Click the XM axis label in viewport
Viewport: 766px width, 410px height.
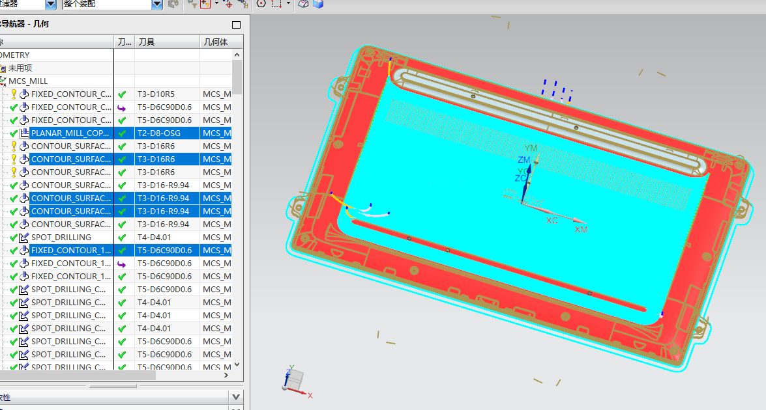click(581, 230)
